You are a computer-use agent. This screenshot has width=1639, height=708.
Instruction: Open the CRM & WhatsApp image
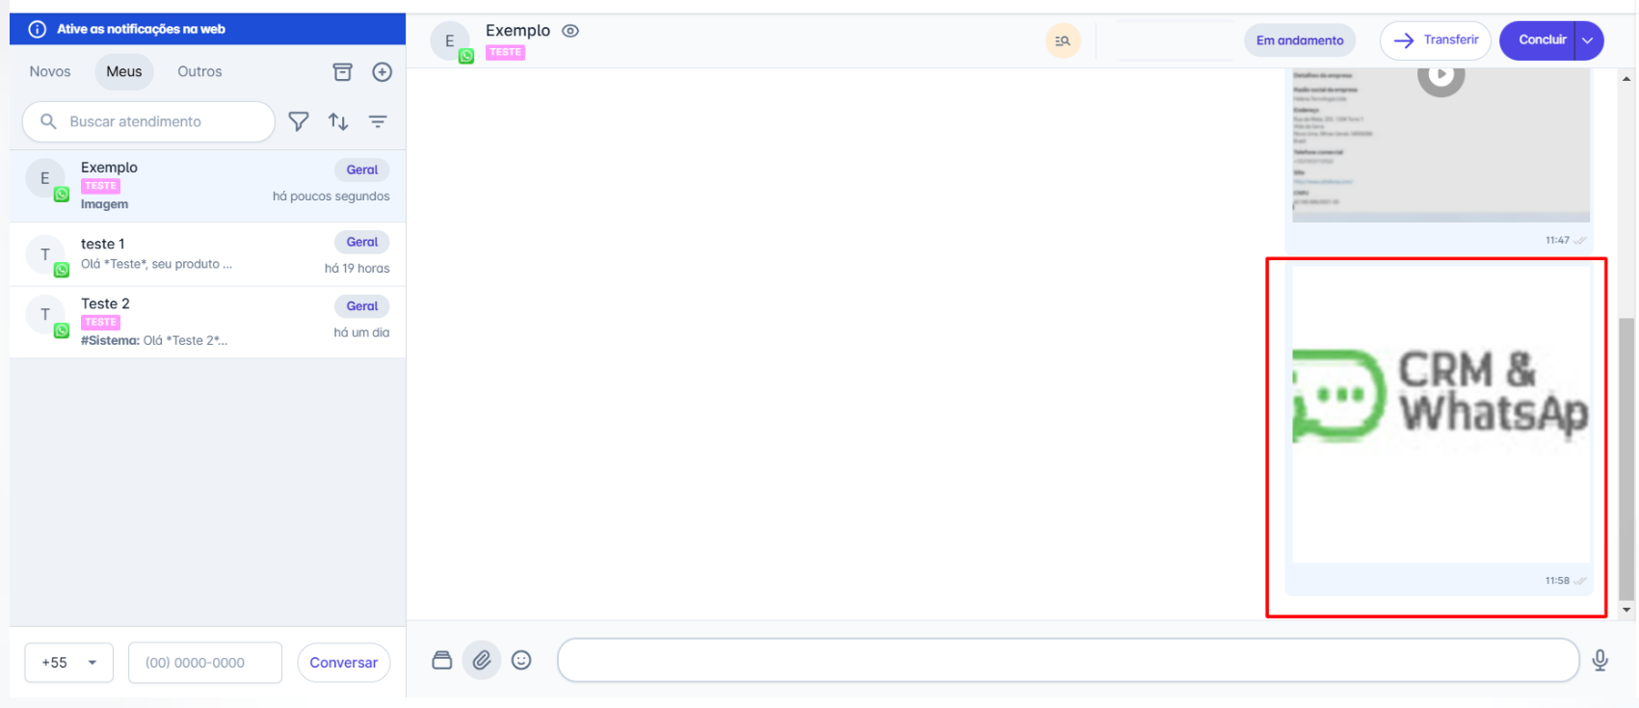(1440, 412)
